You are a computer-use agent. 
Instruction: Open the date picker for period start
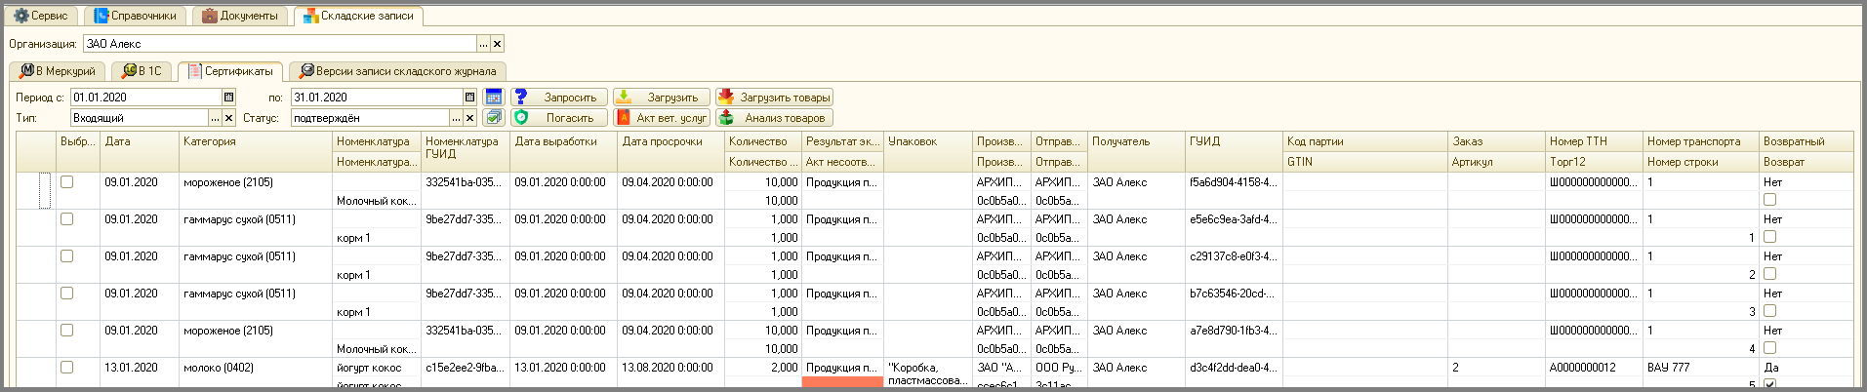(229, 98)
